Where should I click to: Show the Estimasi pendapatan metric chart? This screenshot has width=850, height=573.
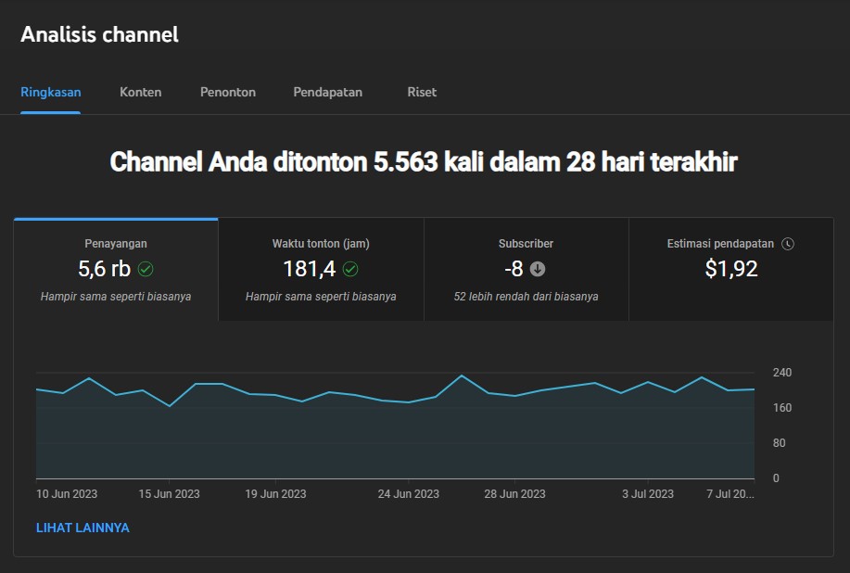730,270
